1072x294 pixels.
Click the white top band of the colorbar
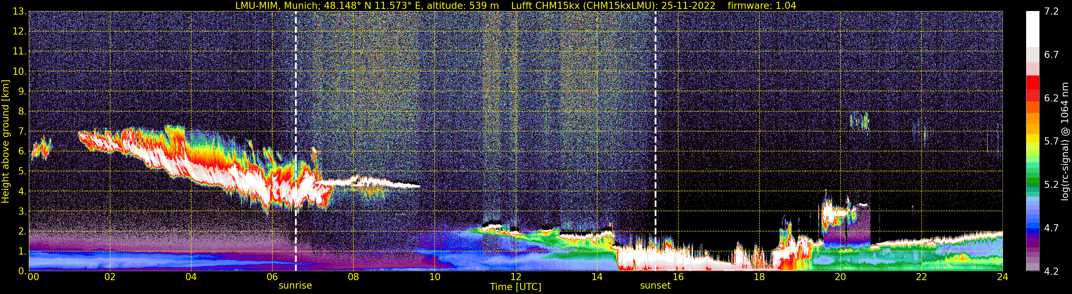[1033, 29]
